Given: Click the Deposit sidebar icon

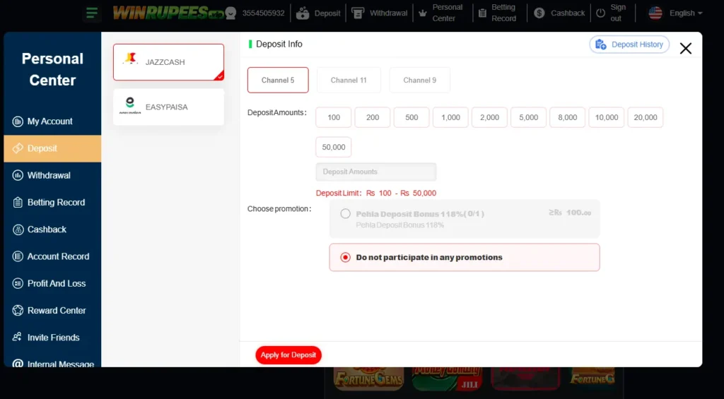Looking at the screenshot, I should coord(18,148).
